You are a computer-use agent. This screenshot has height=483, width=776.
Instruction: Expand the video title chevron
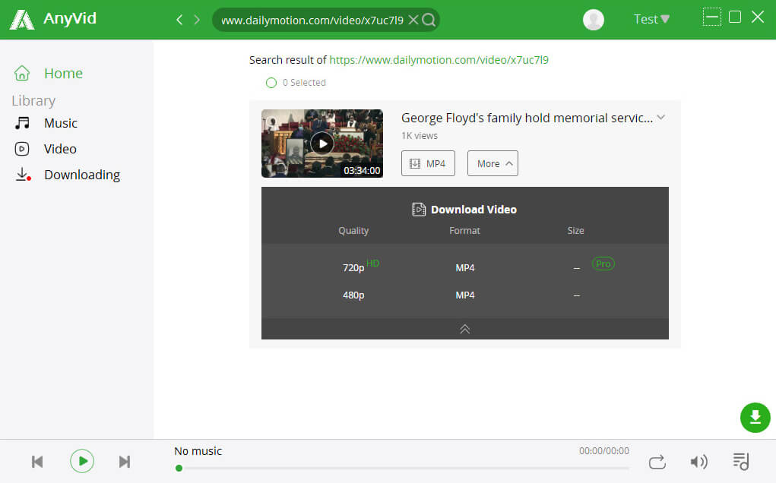point(661,117)
